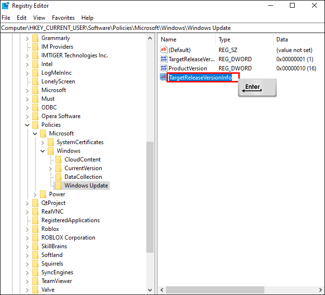Expand the Intel key
This screenshot has height=295, width=325.
[x=27, y=65]
